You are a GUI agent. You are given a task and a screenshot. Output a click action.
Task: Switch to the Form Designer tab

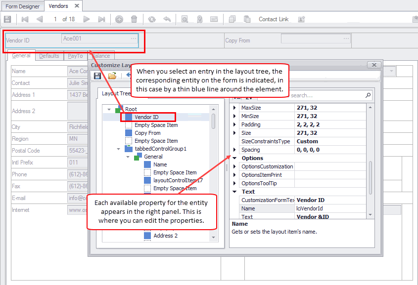click(22, 6)
